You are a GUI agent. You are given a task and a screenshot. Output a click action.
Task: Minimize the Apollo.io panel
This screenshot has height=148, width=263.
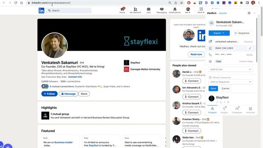tap(254, 13)
